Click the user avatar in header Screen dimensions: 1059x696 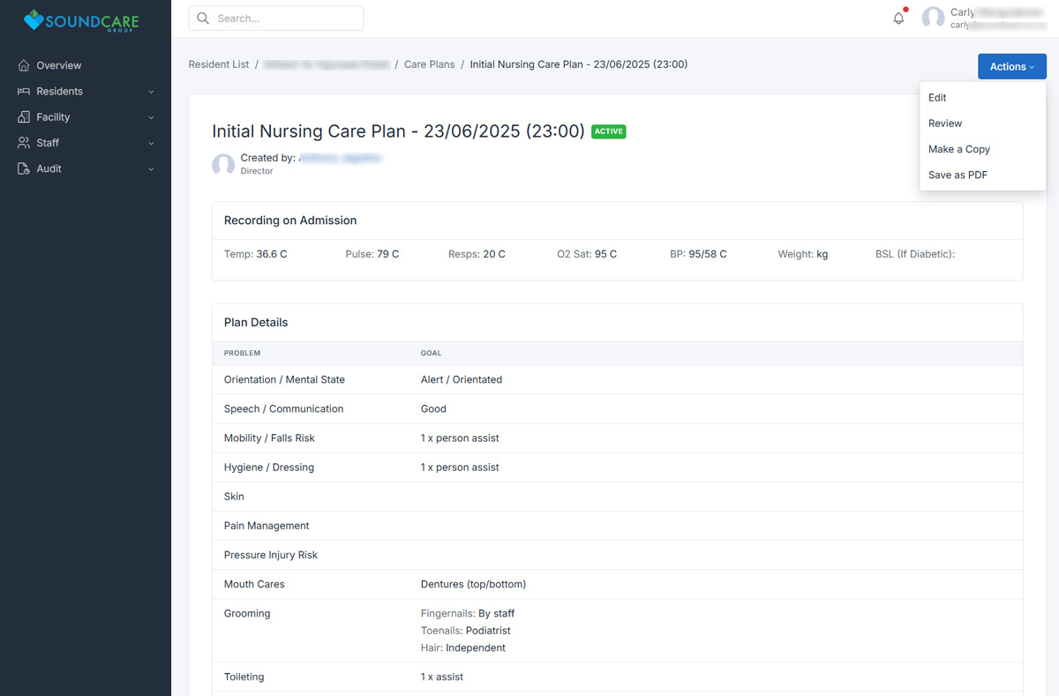tap(933, 19)
